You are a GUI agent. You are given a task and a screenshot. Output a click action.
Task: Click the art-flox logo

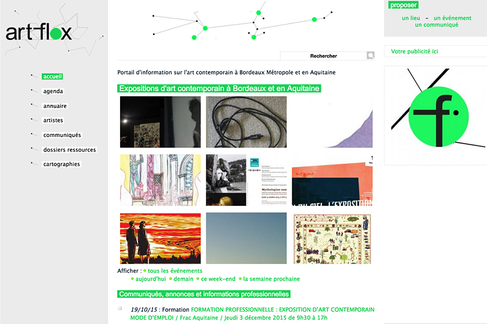38,32
